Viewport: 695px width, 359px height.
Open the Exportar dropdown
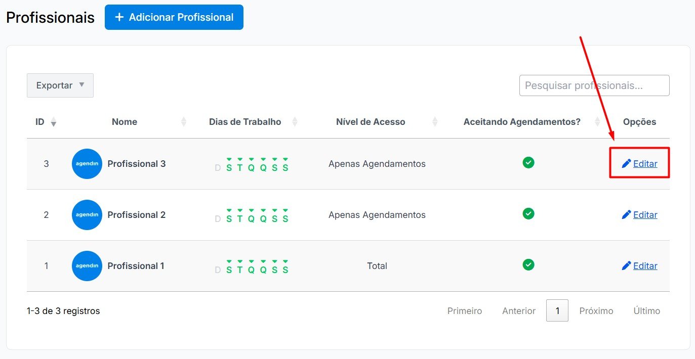click(x=60, y=85)
